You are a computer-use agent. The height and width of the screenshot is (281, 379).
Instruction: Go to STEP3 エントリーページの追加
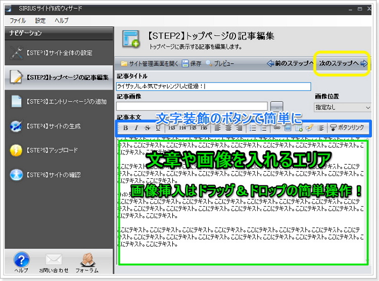59,101
